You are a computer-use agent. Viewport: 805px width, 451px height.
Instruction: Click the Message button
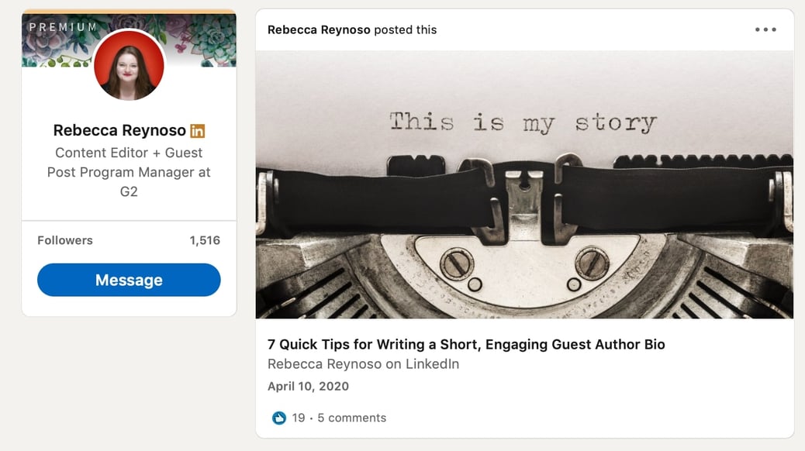129,280
